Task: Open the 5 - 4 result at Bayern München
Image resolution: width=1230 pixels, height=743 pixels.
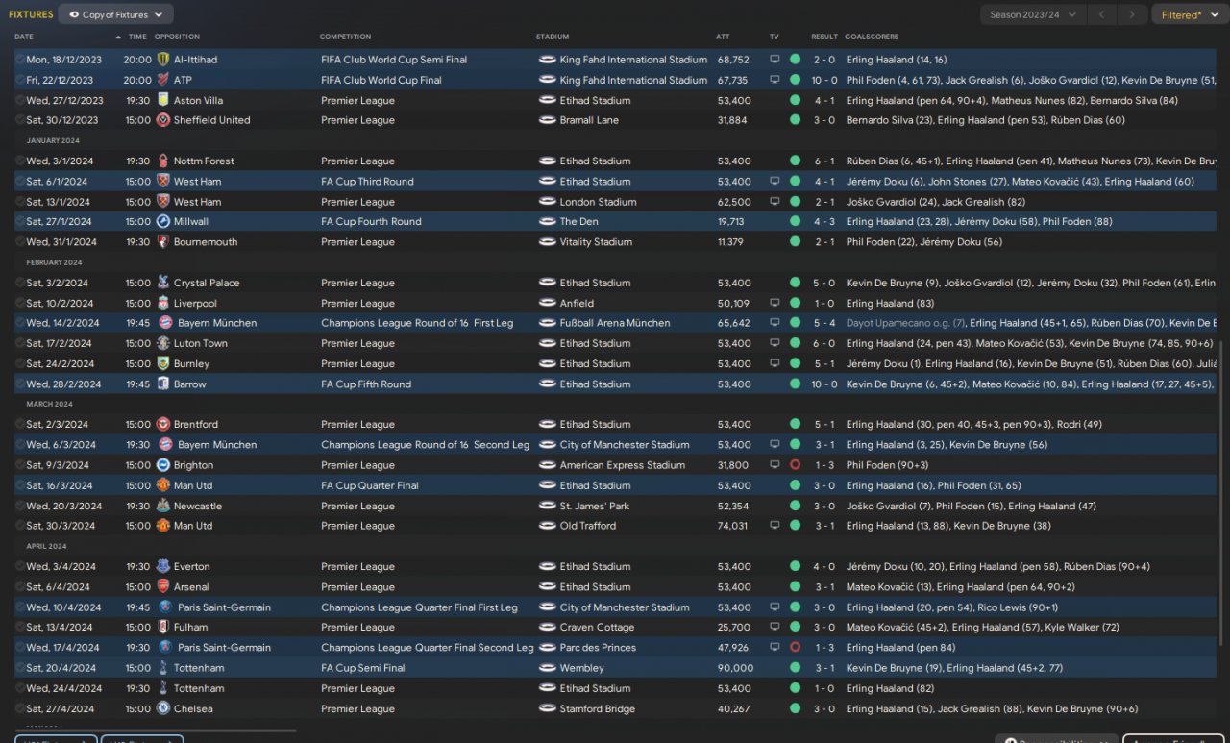Action: pos(824,323)
